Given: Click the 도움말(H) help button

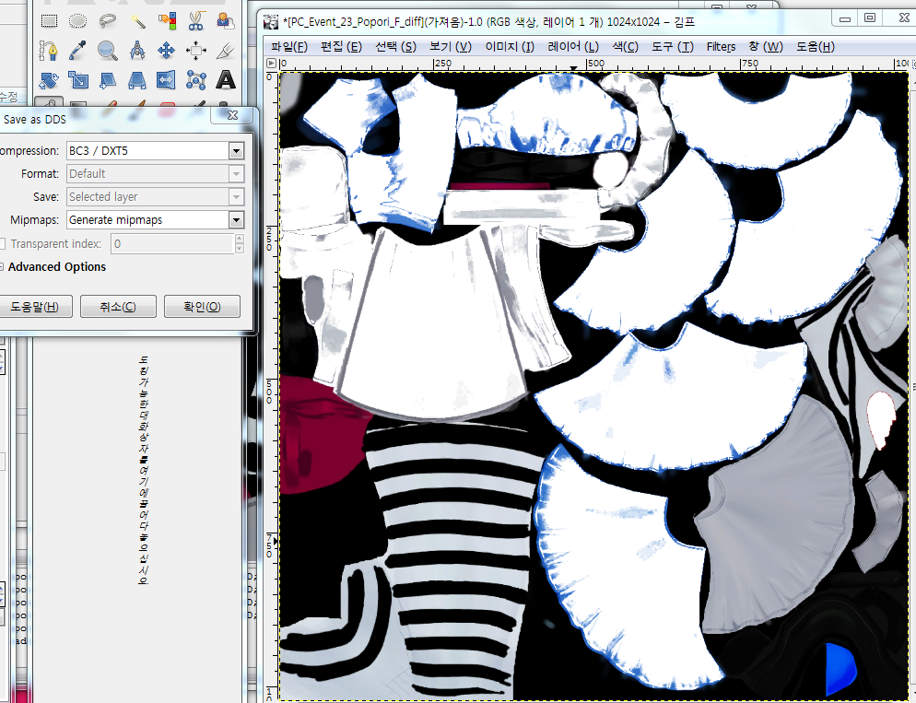Looking at the screenshot, I should pos(34,307).
